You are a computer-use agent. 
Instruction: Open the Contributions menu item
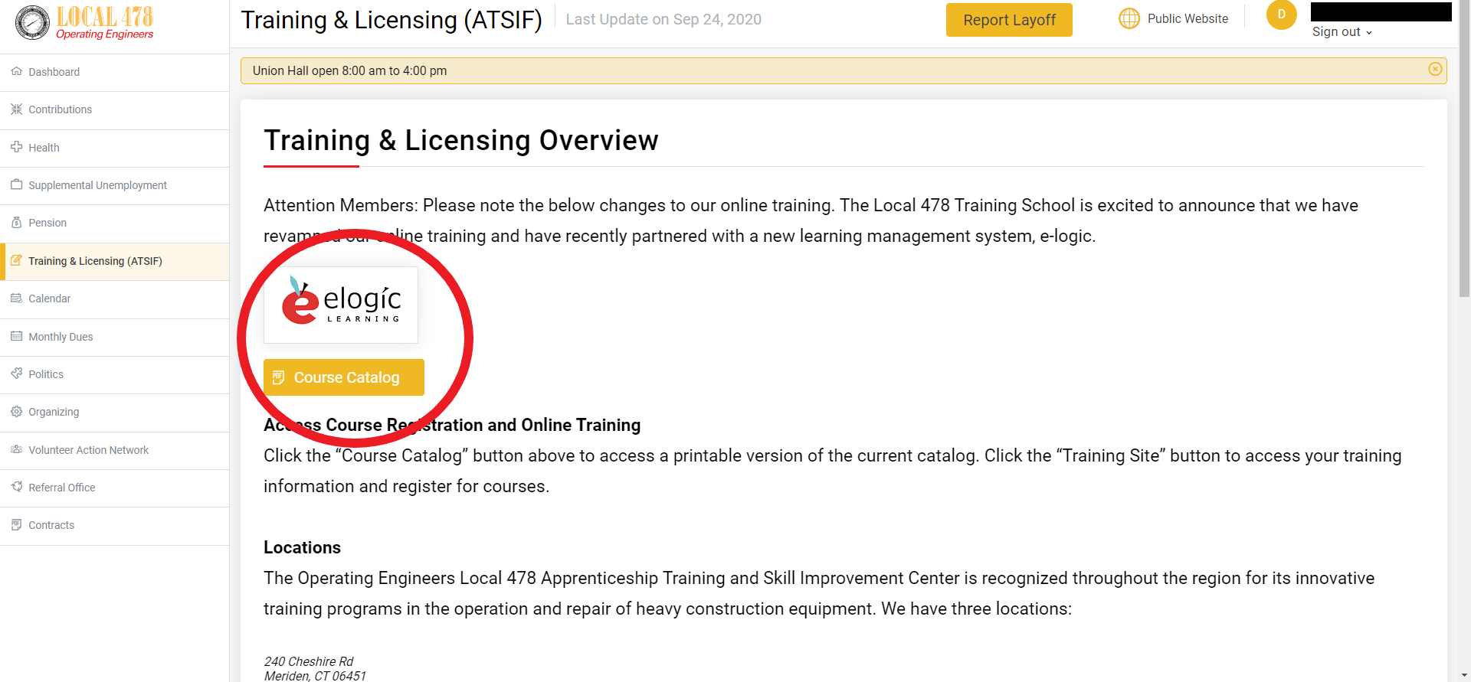pyautogui.click(x=60, y=109)
